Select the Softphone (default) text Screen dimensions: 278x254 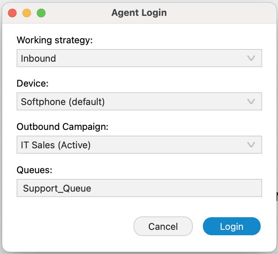[63, 102]
